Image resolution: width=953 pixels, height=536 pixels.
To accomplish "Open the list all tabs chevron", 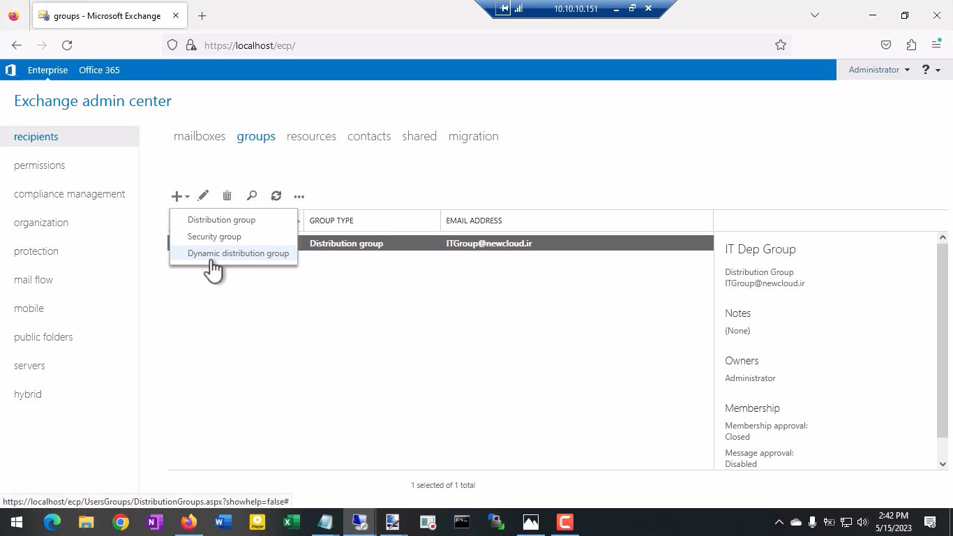I will 814,15.
